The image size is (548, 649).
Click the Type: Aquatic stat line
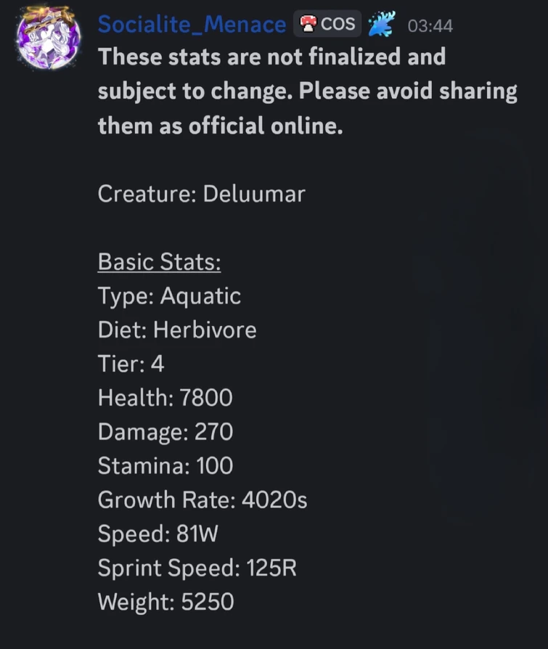click(168, 295)
